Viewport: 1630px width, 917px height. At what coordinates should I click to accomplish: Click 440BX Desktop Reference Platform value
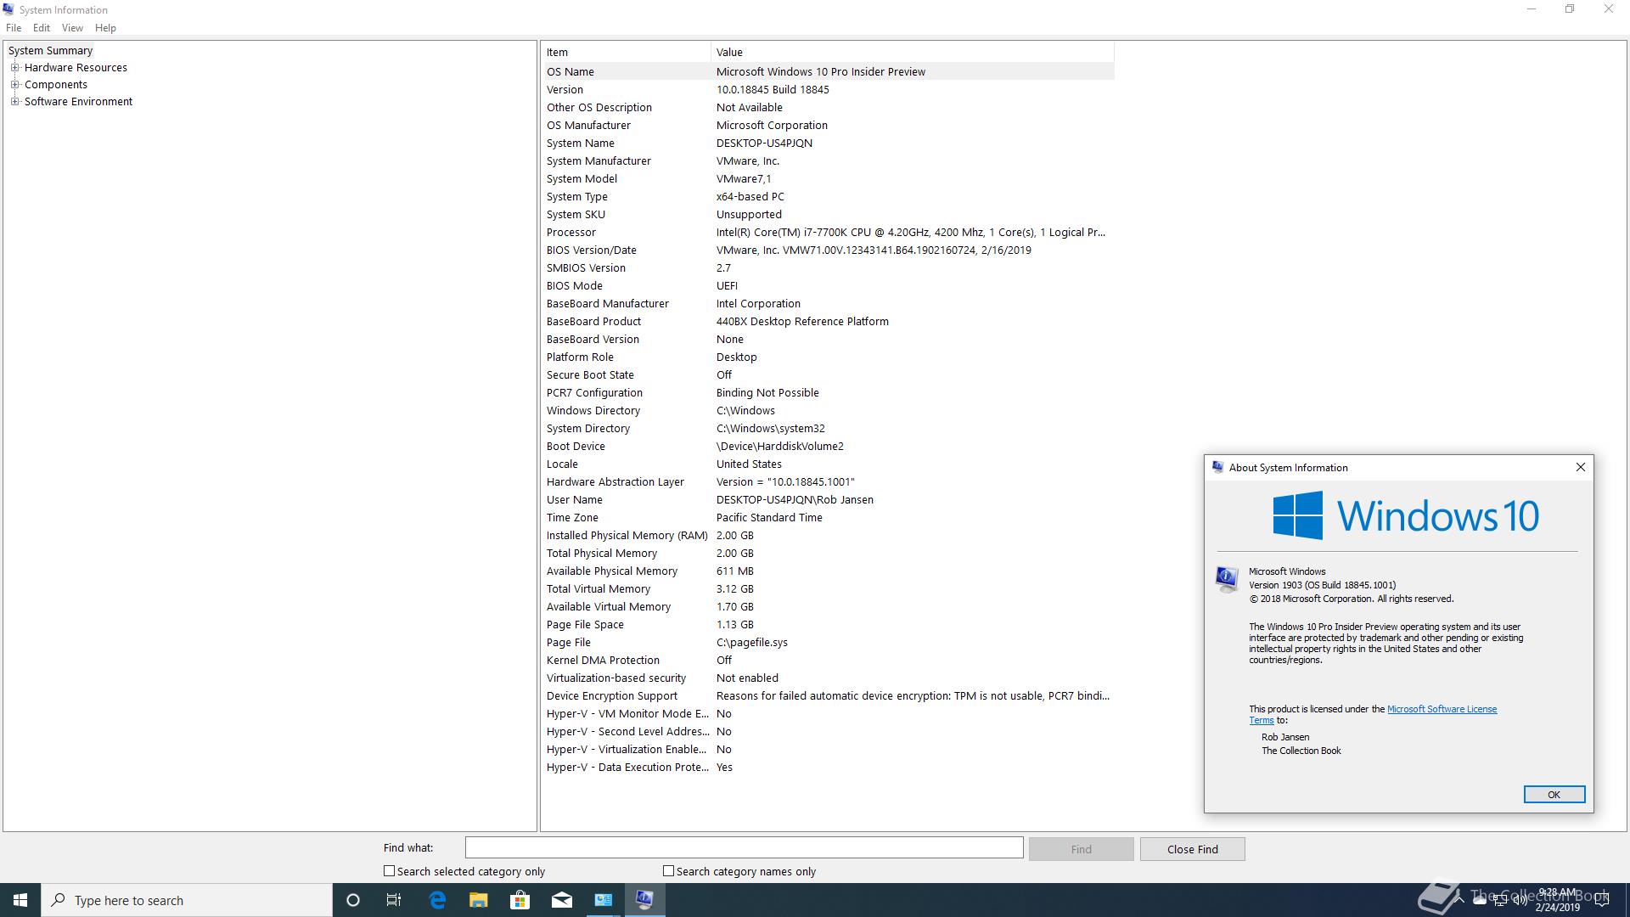802,322
